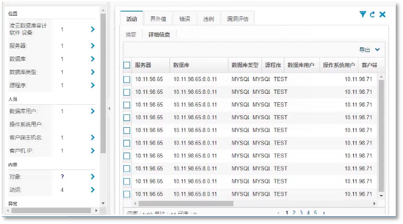
Task: Collapse the left panel splitter arrow
Action: click(110, 108)
